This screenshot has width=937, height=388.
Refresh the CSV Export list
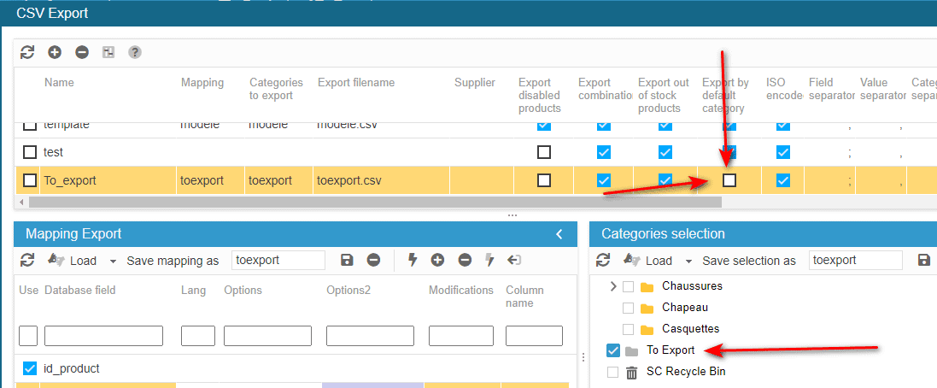(27, 53)
